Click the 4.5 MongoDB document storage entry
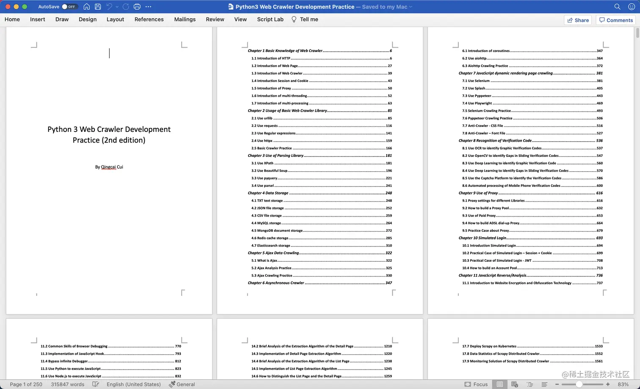Screen dimensions: 640x389 (322, 231)
